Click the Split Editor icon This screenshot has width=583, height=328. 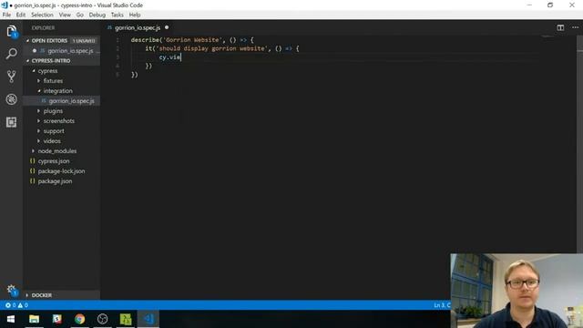point(560,27)
